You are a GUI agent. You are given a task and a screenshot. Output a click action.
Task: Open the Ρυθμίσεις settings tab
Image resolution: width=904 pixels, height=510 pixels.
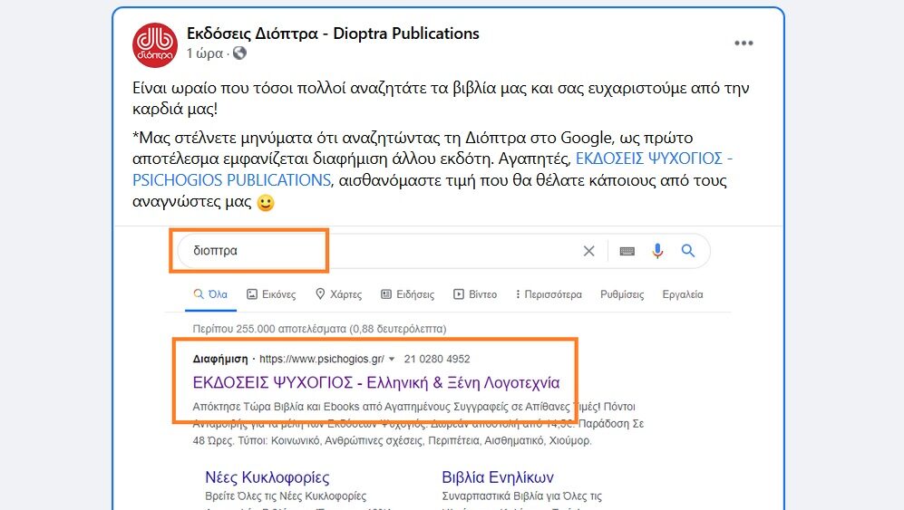pyautogui.click(x=622, y=294)
